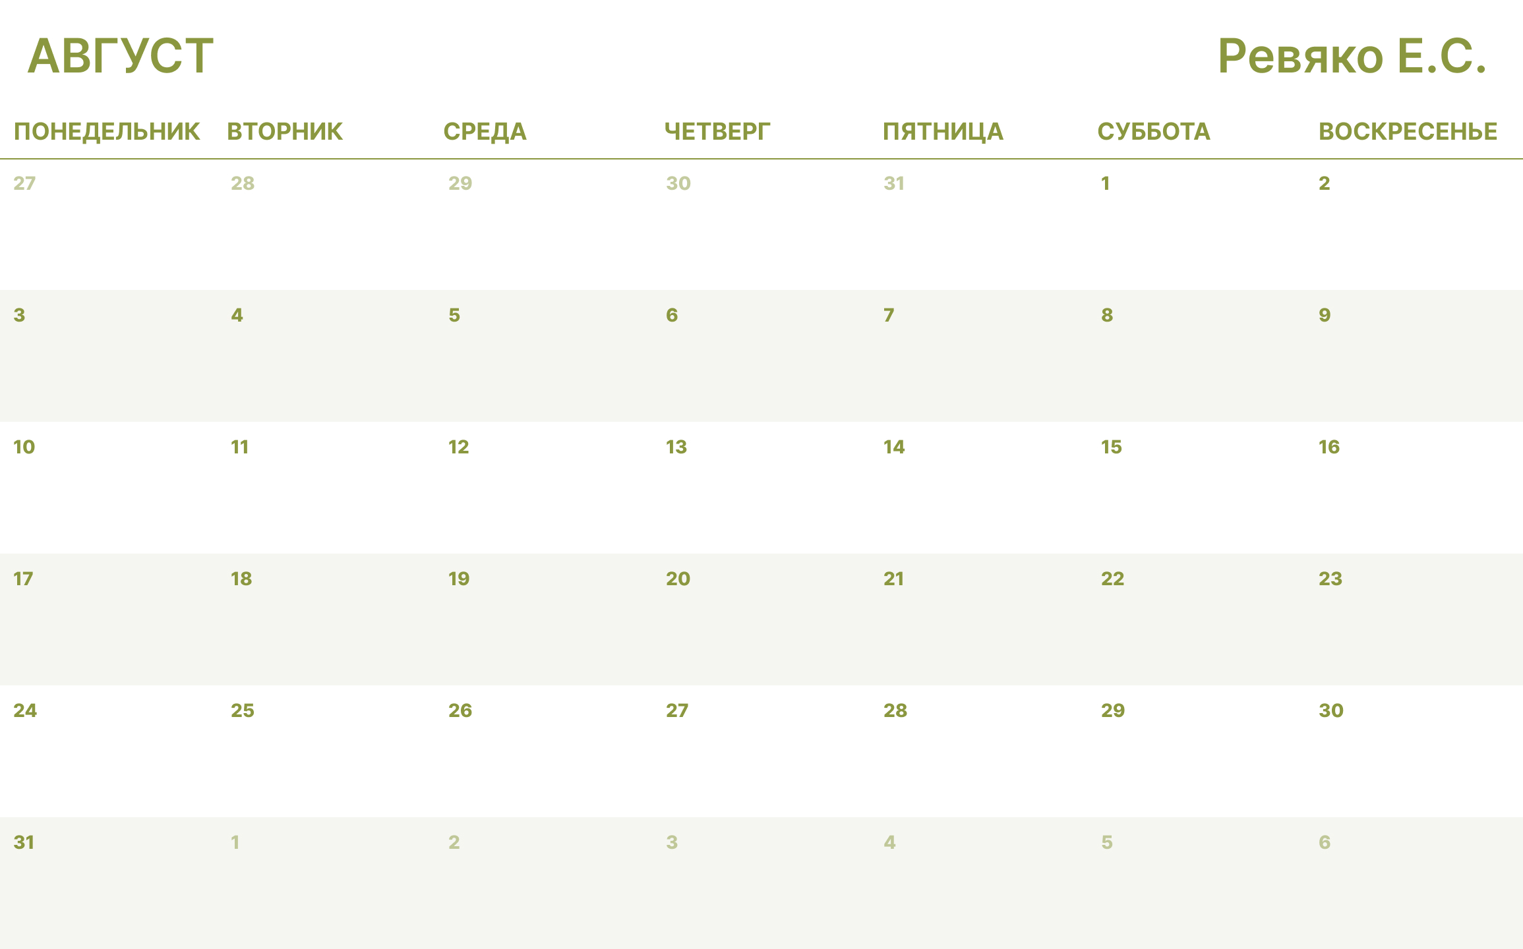Image resolution: width=1523 pixels, height=949 pixels.
Task: Click the ЧЕТВЕРГ column header
Action: point(717,132)
